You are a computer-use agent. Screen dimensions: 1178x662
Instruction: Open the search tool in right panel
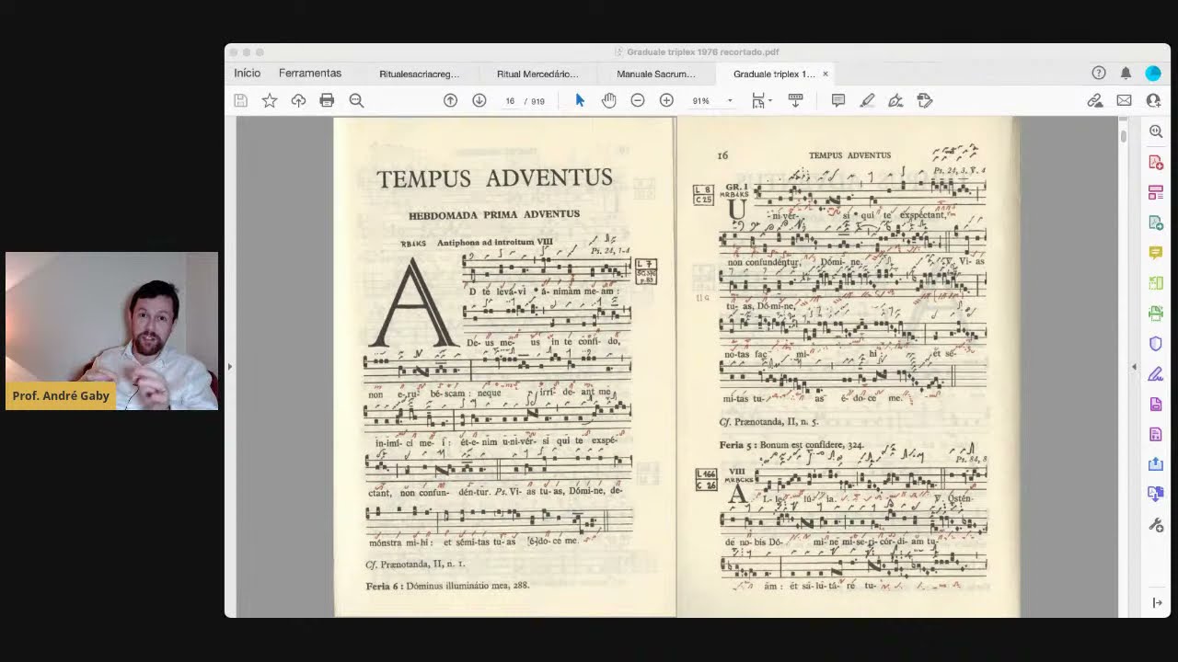pos(1156,131)
